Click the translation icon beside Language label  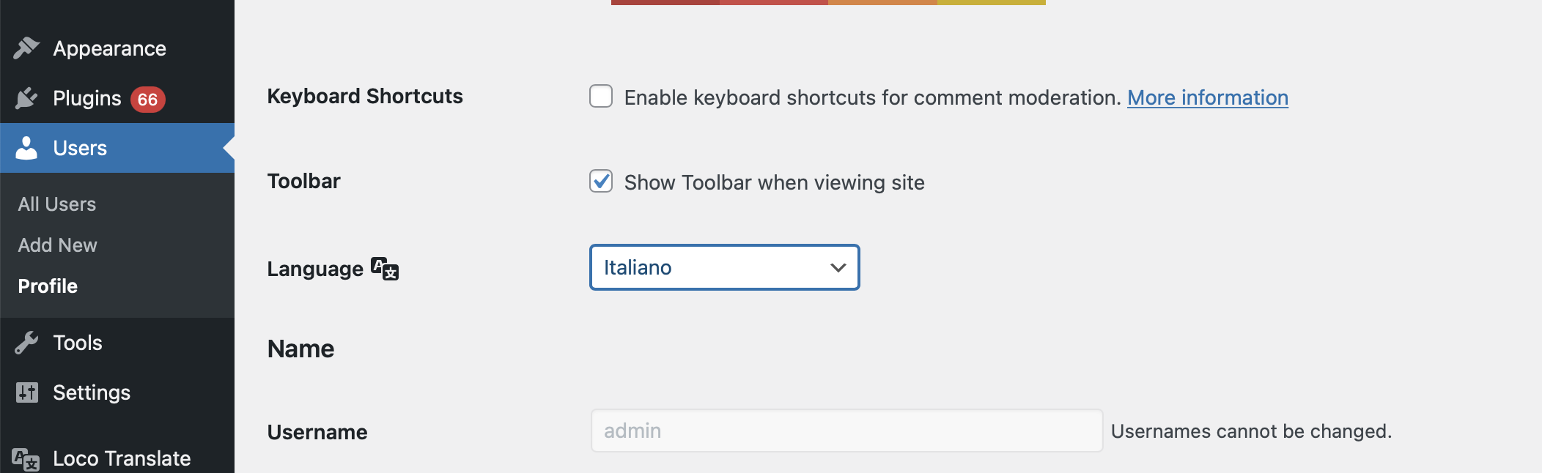385,269
